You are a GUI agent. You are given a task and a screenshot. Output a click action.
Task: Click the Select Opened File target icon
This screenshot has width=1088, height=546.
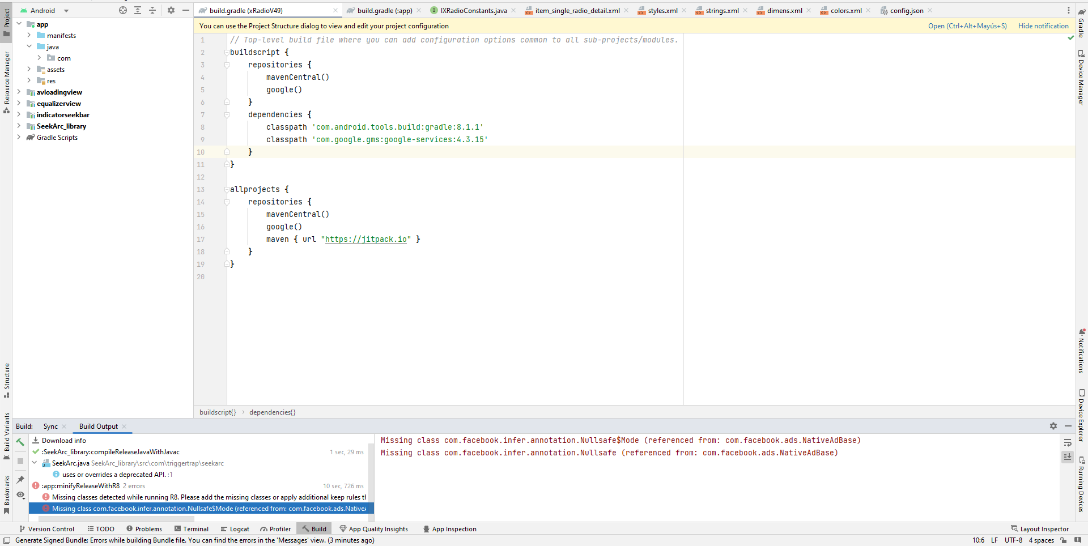pyautogui.click(x=123, y=10)
